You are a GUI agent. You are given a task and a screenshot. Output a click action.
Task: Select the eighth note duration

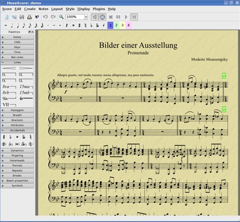click(24, 26)
